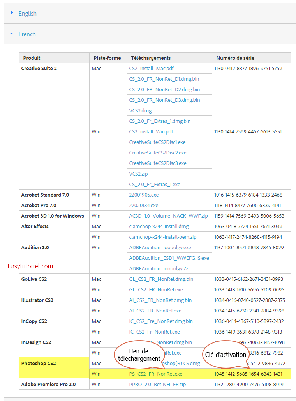
Task: Download CS_2.0_FR_NonRet_D3.dmg.bin
Action: (x=164, y=100)
